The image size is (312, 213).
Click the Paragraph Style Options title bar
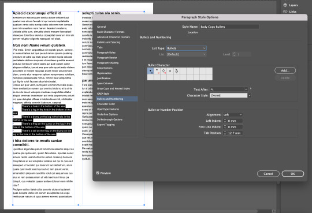(x=200, y=17)
